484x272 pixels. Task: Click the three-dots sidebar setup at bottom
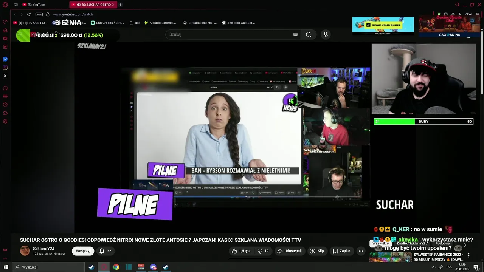pos(5,258)
